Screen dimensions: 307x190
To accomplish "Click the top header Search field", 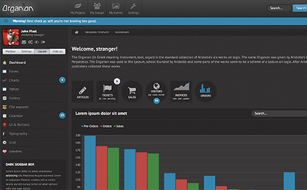I will coord(279,8).
